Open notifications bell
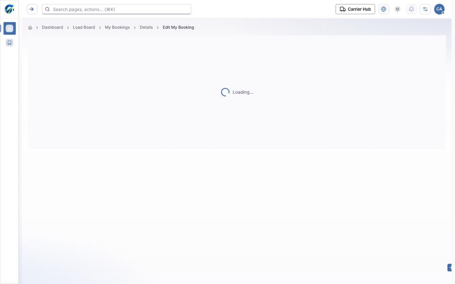This screenshot has height=284, width=455. (x=411, y=9)
